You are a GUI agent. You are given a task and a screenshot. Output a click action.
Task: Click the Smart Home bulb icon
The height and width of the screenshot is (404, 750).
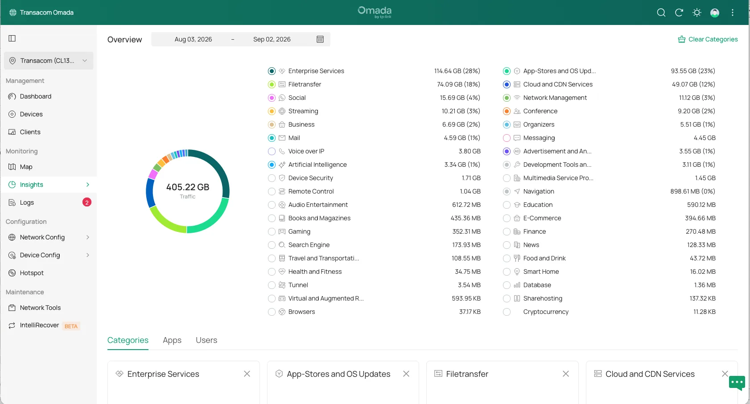pos(517,272)
